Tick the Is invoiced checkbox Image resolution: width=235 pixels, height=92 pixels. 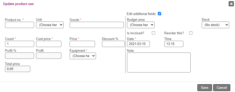(154, 33)
